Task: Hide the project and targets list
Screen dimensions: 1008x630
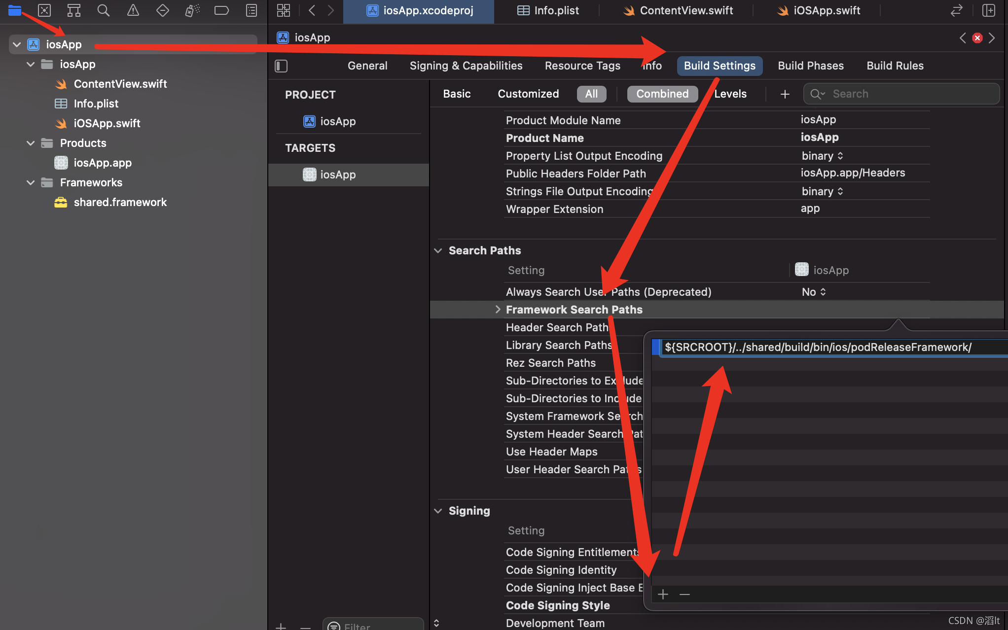Action: click(x=281, y=66)
